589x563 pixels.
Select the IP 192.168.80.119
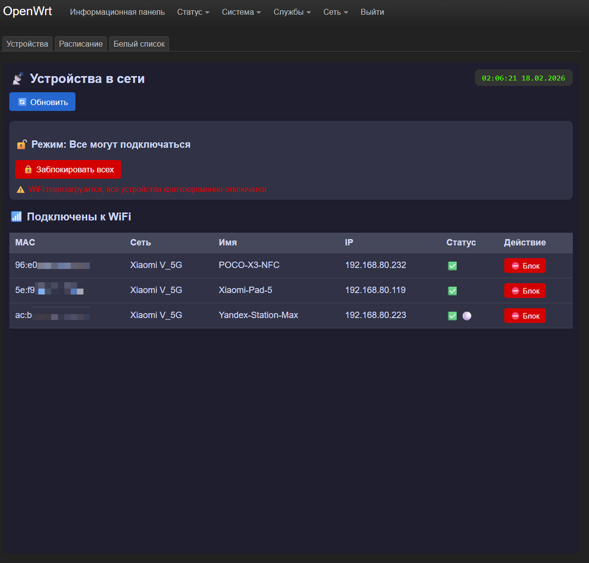pyautogui.click(x=375, y=290)
